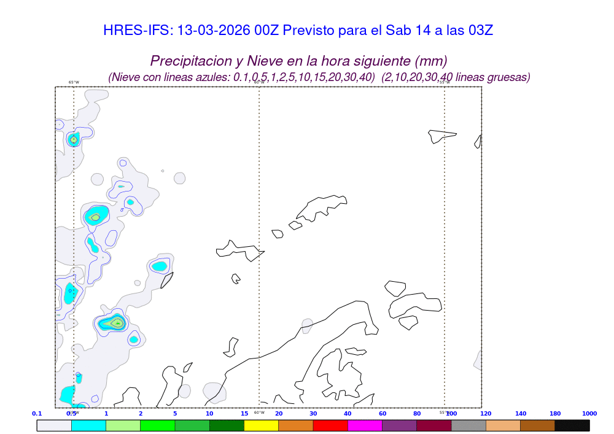Select the yellow 15–20 mm legend swatch

[262, 425]
